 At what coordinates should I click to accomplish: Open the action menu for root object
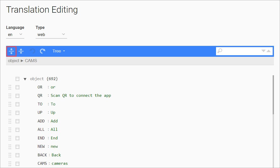click(17, 79)
